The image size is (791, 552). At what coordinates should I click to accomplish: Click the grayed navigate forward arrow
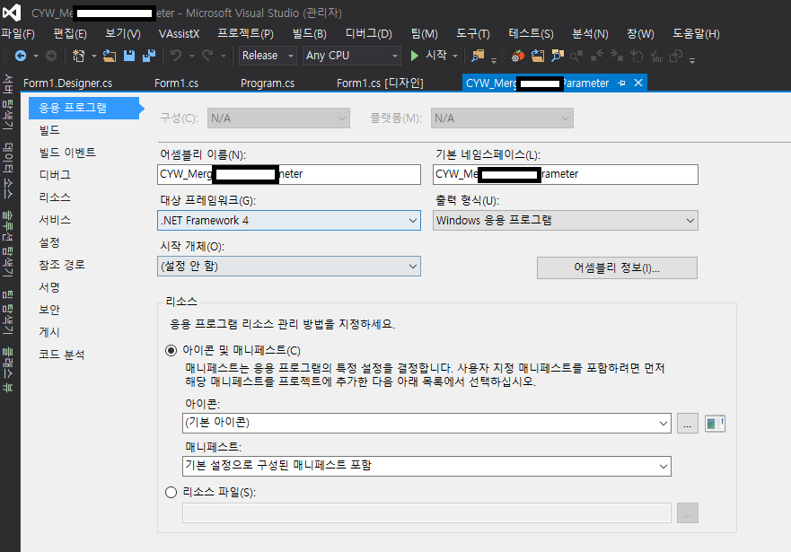51,56
